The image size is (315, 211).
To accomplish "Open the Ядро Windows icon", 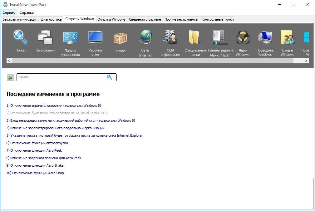I will pos(243,37).
